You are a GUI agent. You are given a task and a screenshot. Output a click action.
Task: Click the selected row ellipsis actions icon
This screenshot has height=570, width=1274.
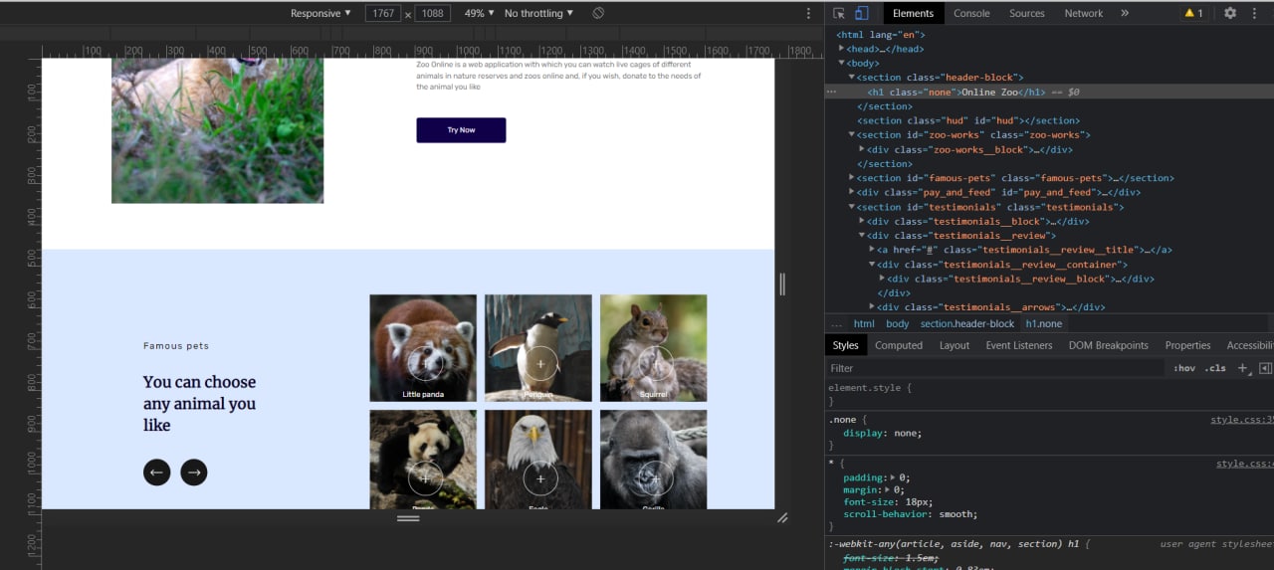tap(831, 92)
